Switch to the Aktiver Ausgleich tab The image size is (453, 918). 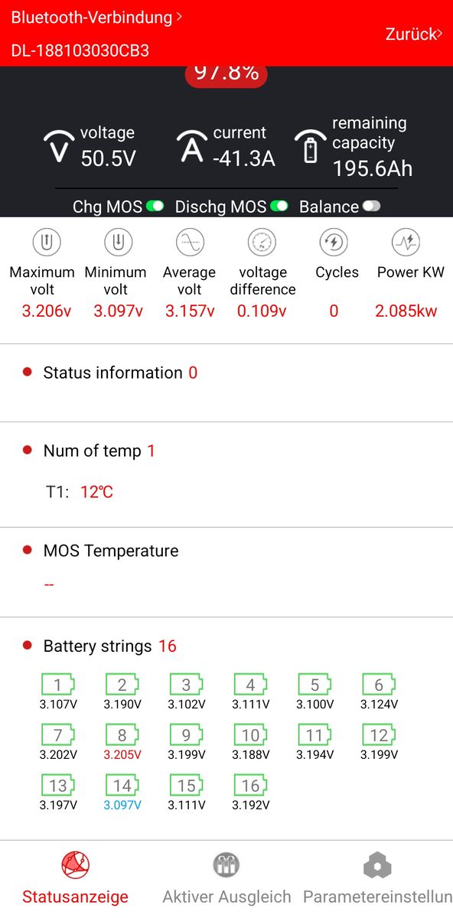point(226,879)
